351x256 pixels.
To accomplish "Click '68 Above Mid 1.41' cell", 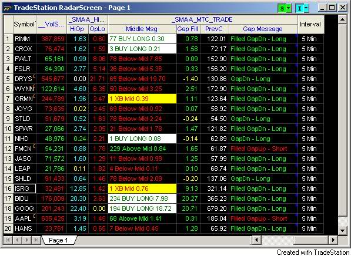I will (142, 218).
